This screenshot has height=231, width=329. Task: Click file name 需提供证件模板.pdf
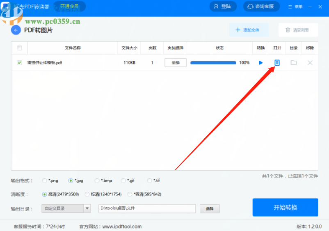point(44,62)
